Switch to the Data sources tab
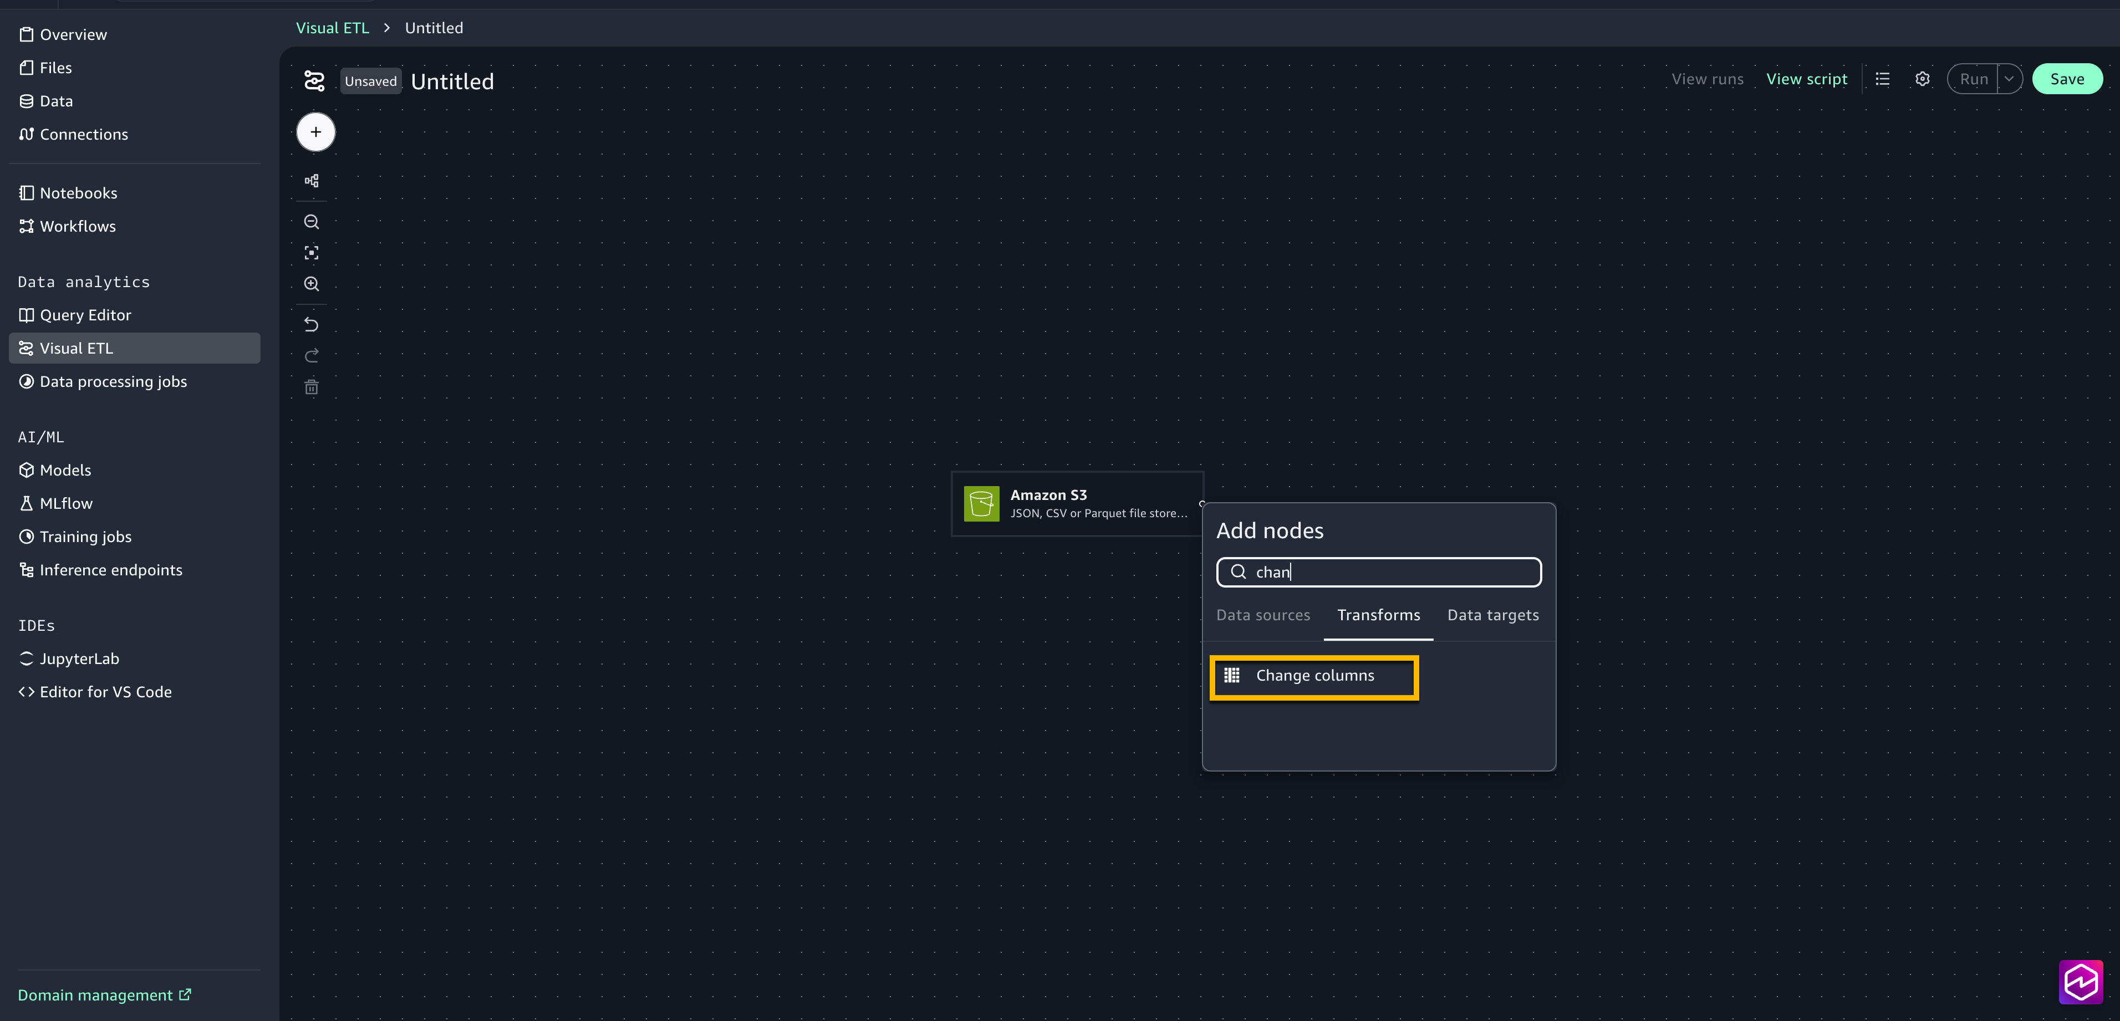 (x=1262, y=615)
